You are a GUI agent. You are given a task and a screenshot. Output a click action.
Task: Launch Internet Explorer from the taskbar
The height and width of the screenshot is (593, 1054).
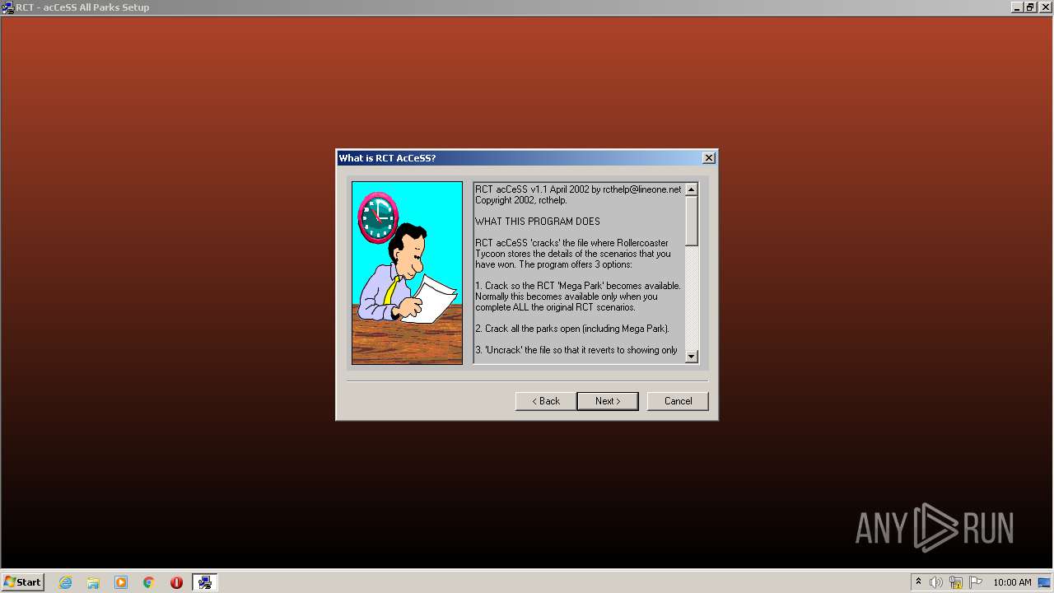click(x=65, y=582)
